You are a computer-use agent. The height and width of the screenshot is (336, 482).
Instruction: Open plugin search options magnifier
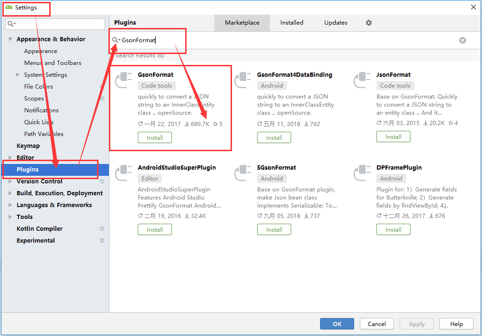(x=116, y=40)
